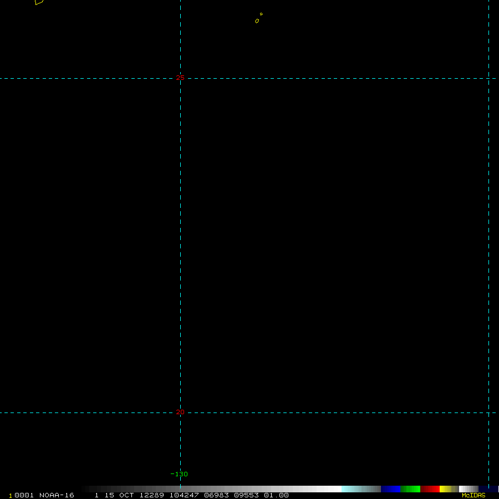Click the red 20 latitude label
The height and width of the screenshot is (499, 499).
pyautogui.click(x=180, y=412)
